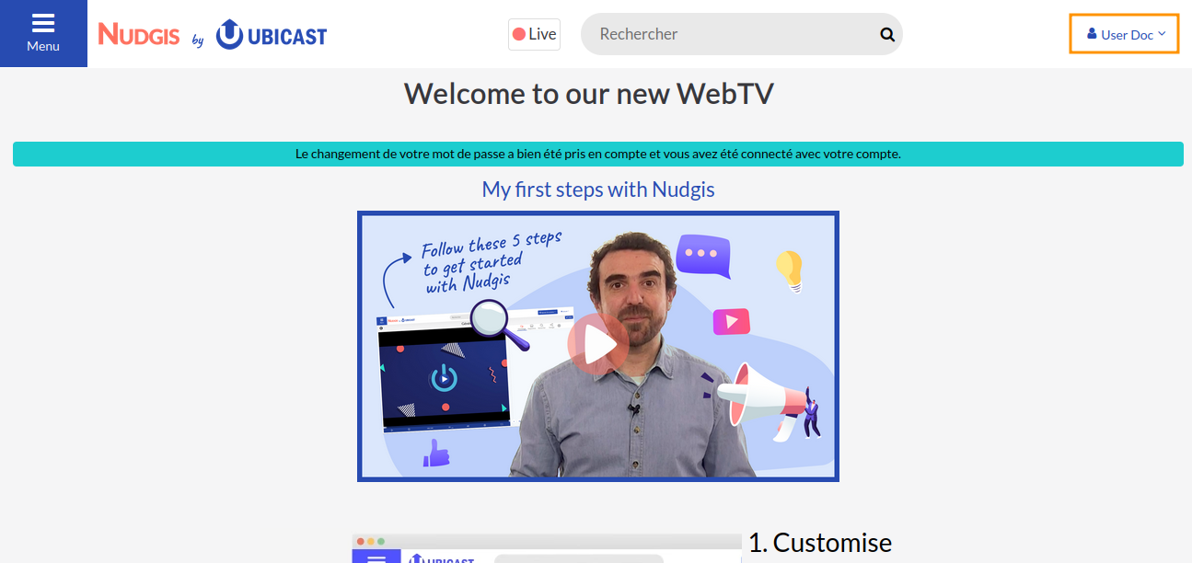Click the UbiCast logo
Screen dimensions: 1192x563
click(x=272, y=35)
